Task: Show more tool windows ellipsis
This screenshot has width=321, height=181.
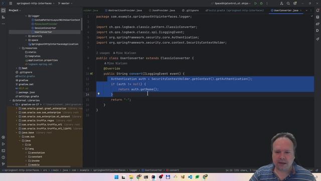Action: tap(4, 24)
